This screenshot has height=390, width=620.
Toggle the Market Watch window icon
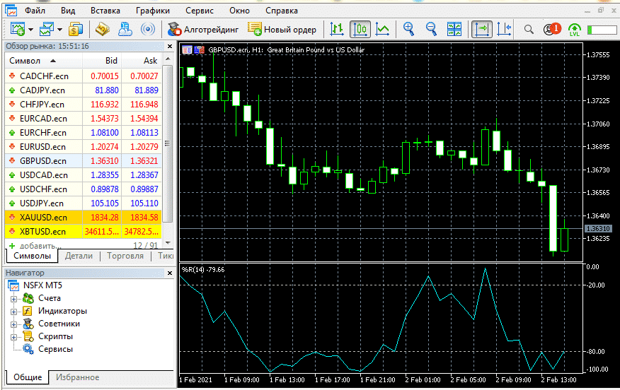[x=76, y=29]
